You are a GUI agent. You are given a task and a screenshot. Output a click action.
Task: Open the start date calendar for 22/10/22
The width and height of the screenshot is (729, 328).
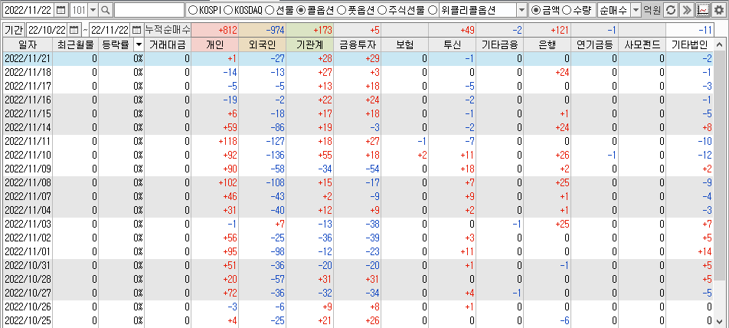point(74,29)
